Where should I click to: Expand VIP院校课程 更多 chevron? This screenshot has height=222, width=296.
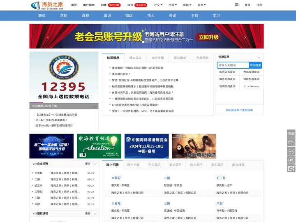95,213
